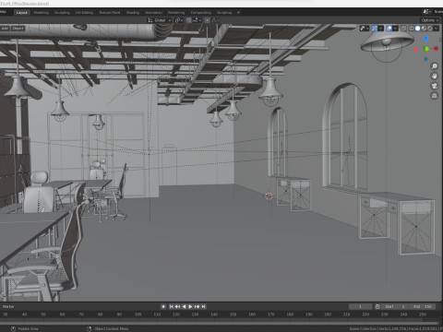Toggle proportional editing

point(207,20)
